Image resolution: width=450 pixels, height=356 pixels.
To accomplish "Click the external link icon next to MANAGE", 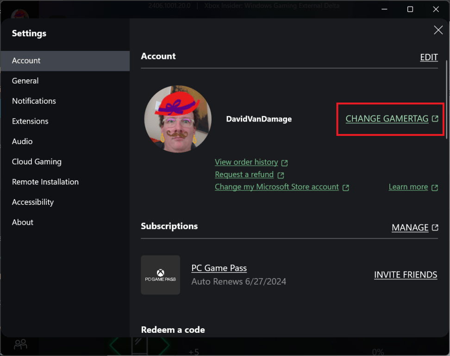I will [x=435, y=228].
